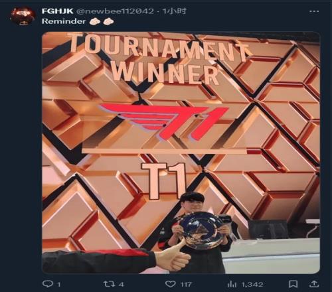Like the post with the heart icon

click(x=171, y=284)
